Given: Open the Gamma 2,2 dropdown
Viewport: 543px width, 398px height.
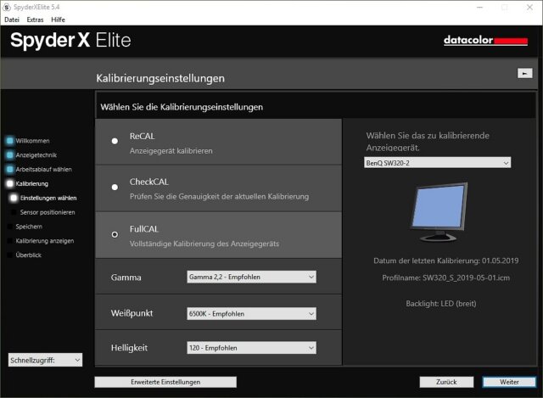Looking at the screenshot, I should click(251, 277).
